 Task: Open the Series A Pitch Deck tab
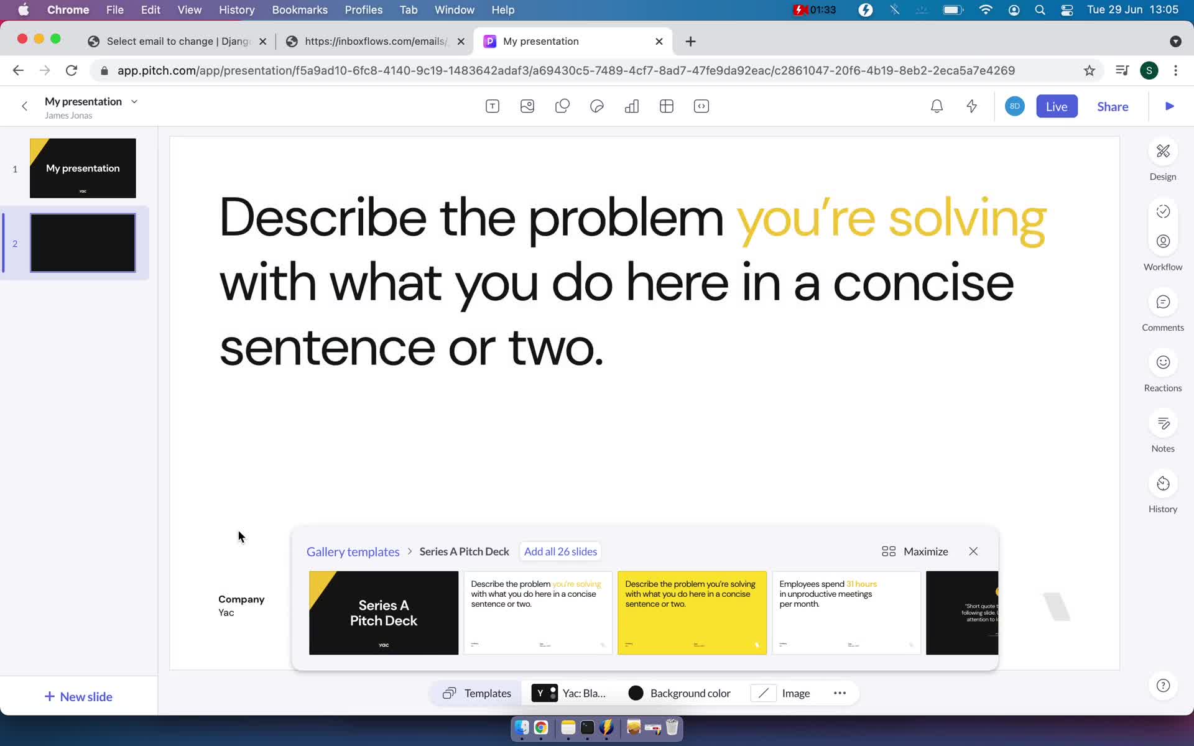[x=464, y=551]
